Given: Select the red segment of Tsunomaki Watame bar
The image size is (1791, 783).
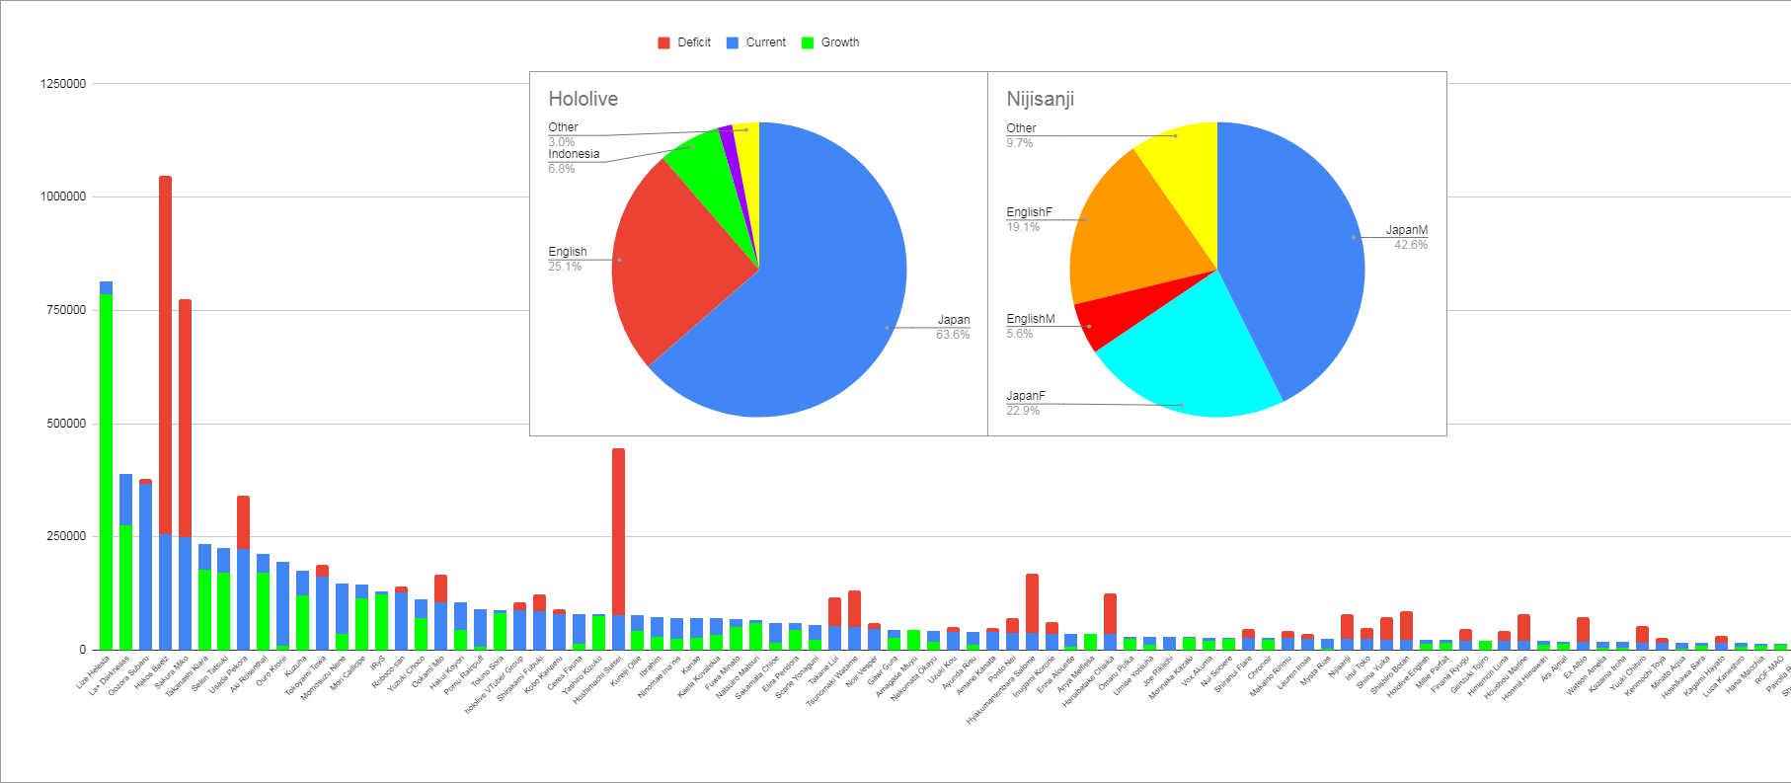Looking at the screenshot, I should click(854, 608).
